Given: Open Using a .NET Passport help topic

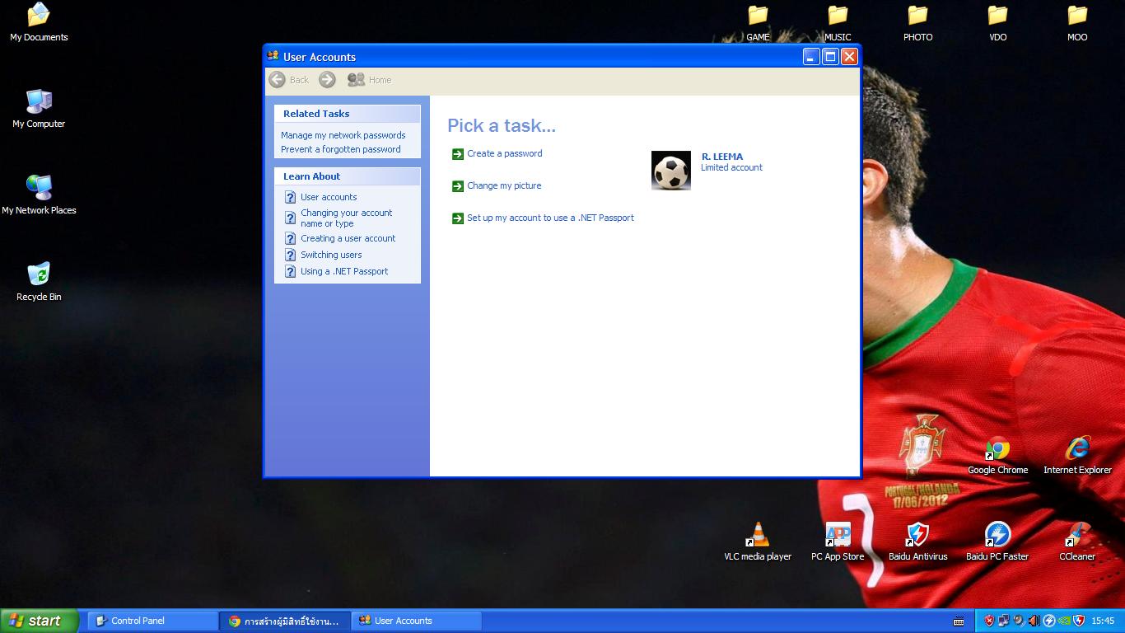Looking at the screenshot, I should (x=343, y=271).
